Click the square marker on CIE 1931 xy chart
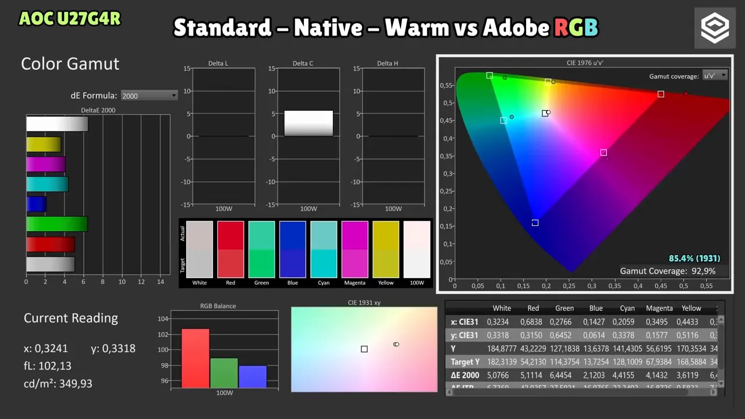Screen dimensions: 745x419 (x=364, y=349)
